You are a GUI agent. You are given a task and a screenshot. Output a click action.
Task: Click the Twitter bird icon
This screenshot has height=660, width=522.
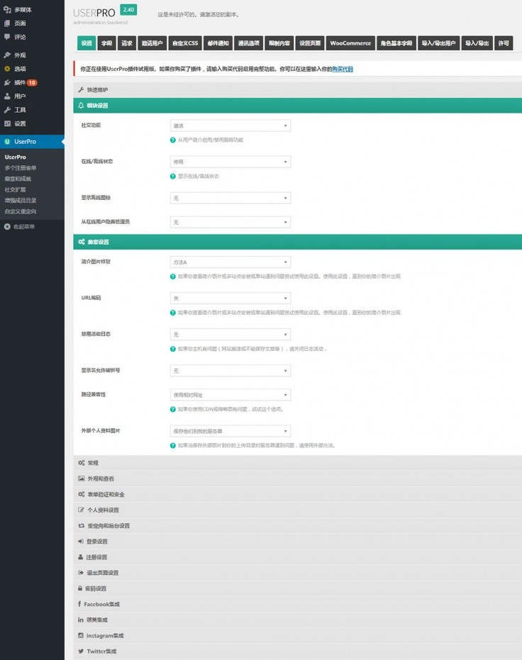coord(81,651)
